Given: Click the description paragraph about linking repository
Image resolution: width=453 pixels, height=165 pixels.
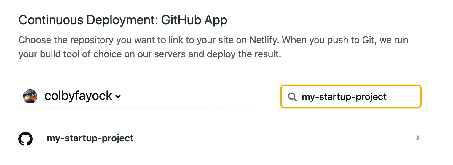Looking at the screenshot, I should [x=213, y=47].
